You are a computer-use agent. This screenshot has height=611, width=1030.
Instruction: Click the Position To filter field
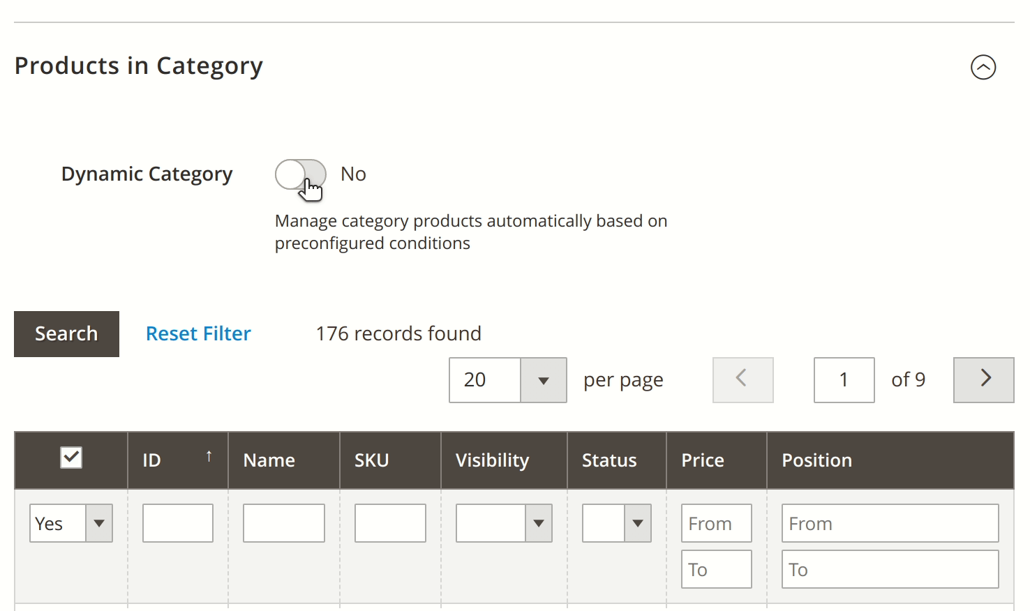pos(890,569)
